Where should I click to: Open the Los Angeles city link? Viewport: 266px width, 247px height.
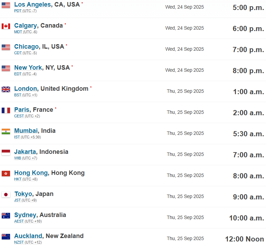(32, 4)
